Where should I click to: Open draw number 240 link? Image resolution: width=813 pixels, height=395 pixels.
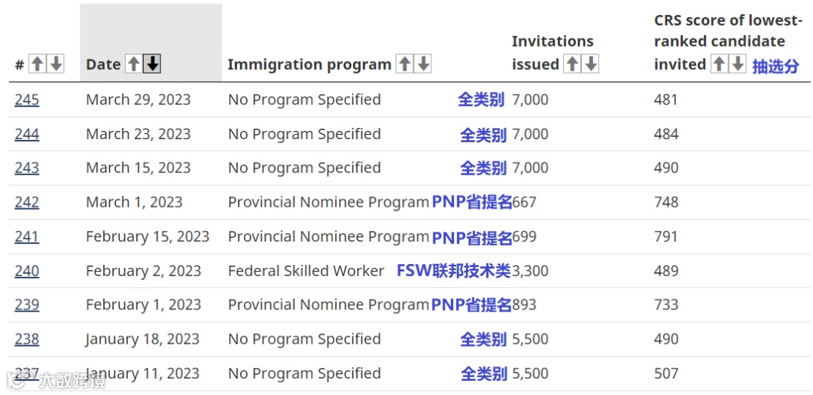coord(27,271)
